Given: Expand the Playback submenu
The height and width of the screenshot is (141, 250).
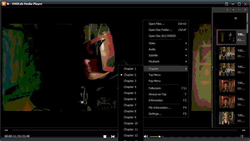Looking at the screenshot, I should [x=166, y=61].
